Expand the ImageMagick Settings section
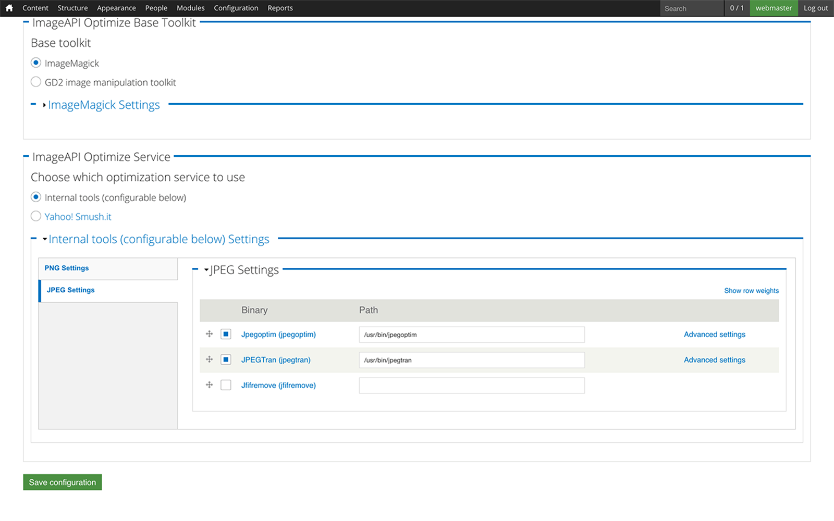The height and width of the screenshot is (521, 834). 104,105
